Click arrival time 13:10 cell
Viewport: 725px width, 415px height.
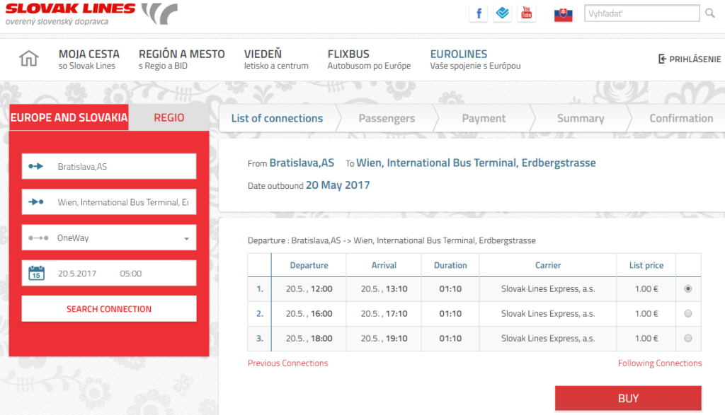(384, 289)
